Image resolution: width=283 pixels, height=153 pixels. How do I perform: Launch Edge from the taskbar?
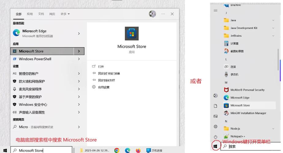[x=127, y=150]
